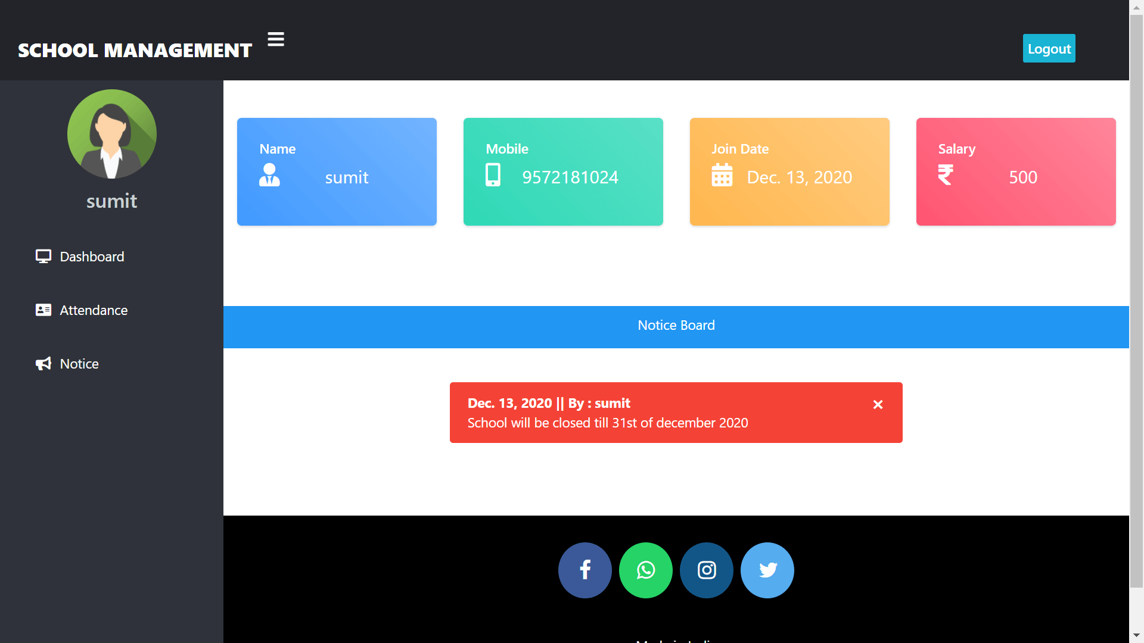Click the Name info card

click(x=336, y=171)
